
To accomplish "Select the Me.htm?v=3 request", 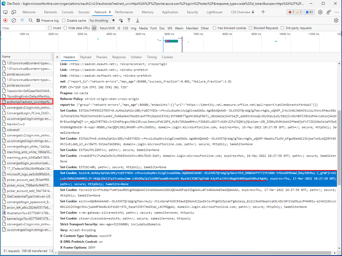I will click(x=16, y=124).
